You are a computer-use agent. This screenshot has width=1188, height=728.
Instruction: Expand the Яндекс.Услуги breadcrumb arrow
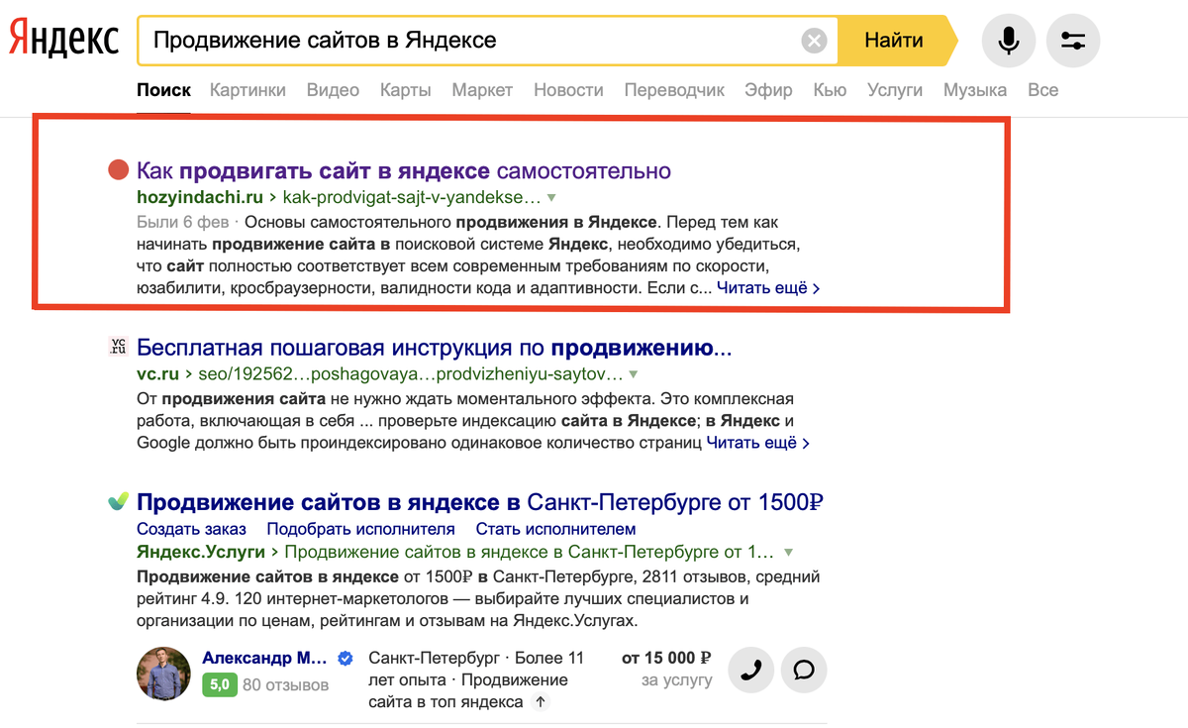point(787,552)
